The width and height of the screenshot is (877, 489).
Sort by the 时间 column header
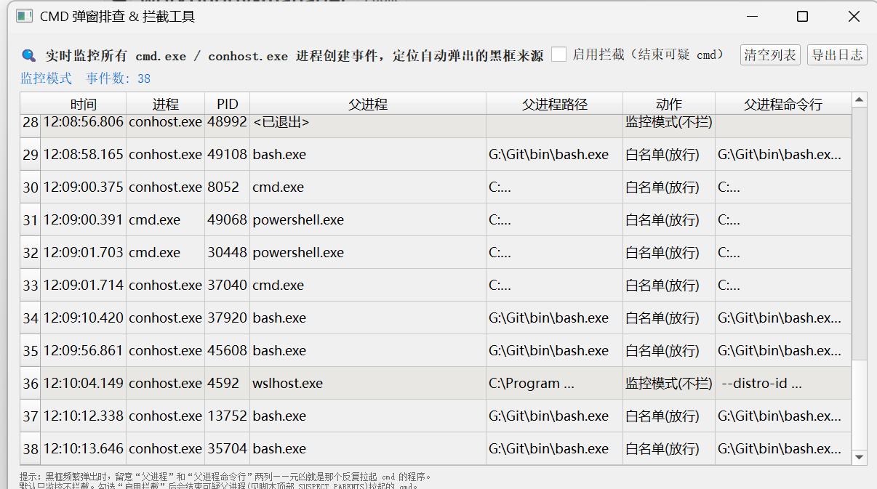tap(84, 104)
